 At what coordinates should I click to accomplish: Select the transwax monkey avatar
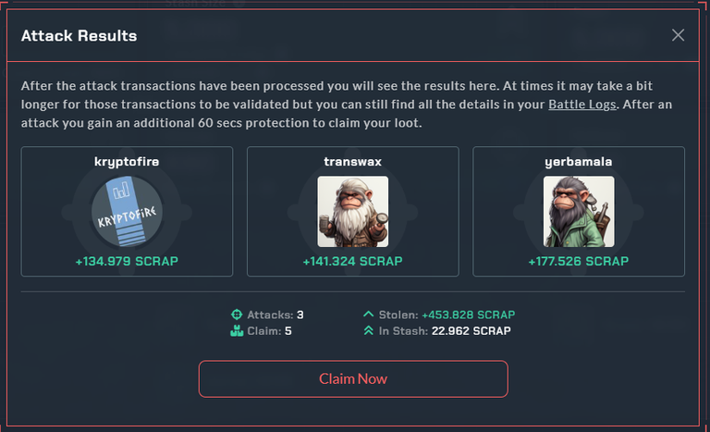[353, 211]
